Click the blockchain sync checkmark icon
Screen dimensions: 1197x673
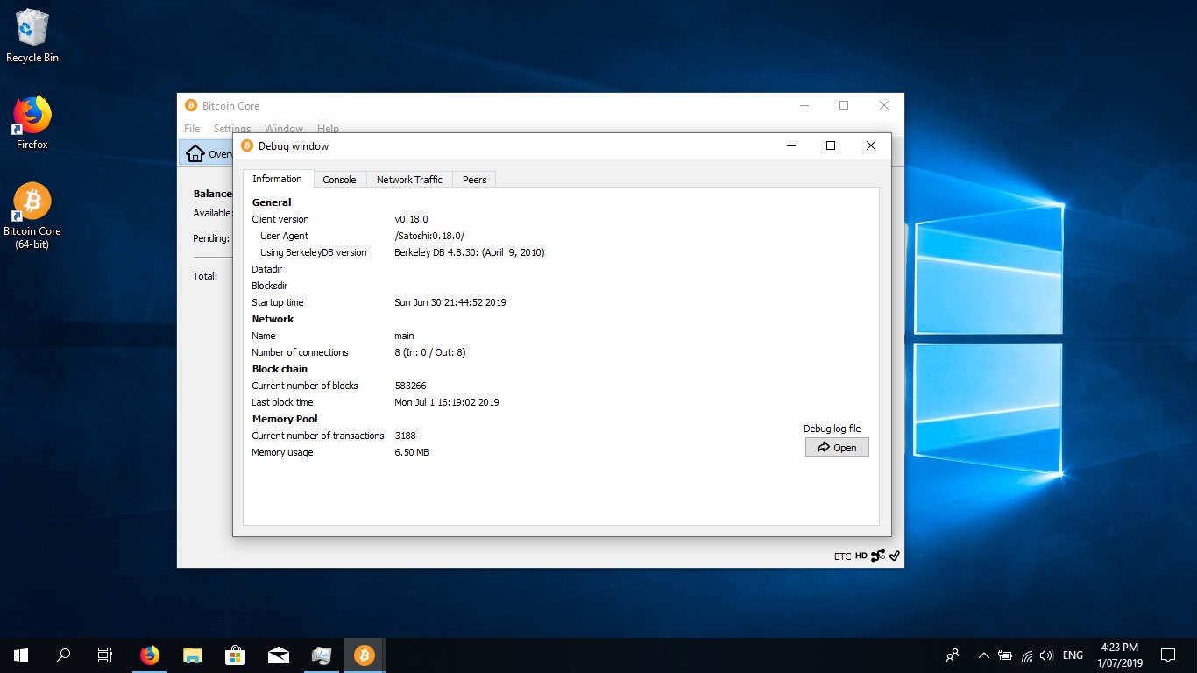tap(894, 556)
